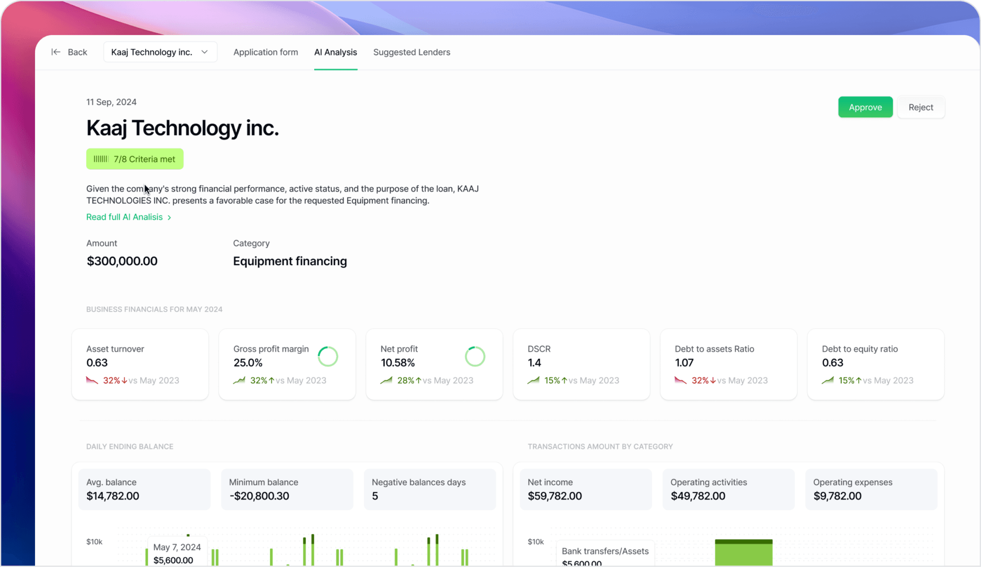Click the Back arrow icon
The image size is (981, 567).
point(56,52)
